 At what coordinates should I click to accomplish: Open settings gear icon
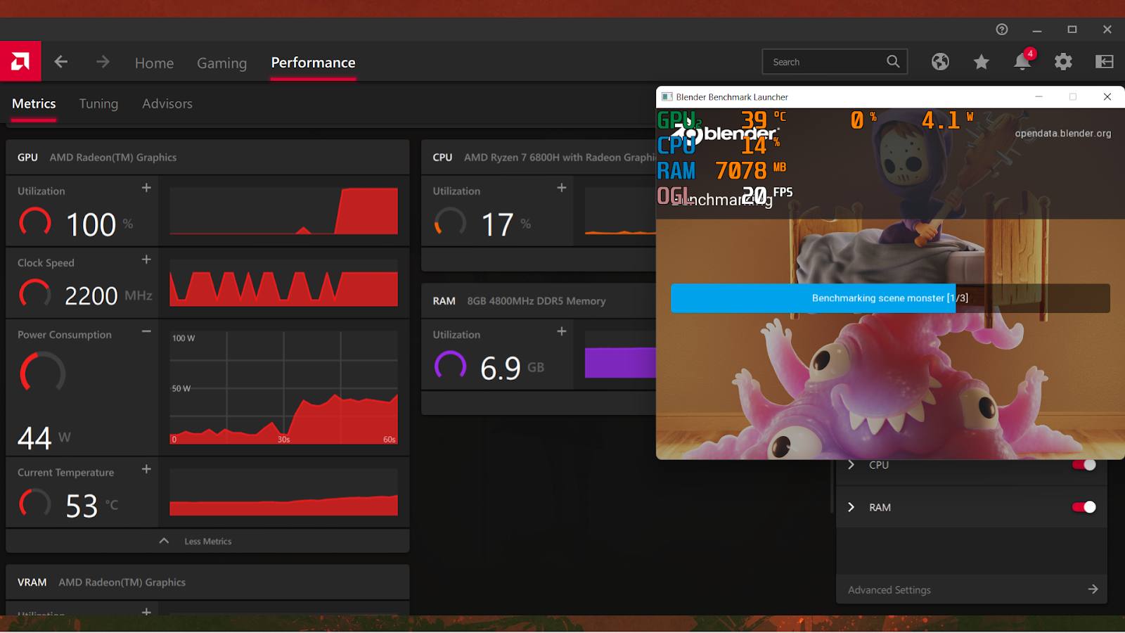click(x=1063, y=62)
